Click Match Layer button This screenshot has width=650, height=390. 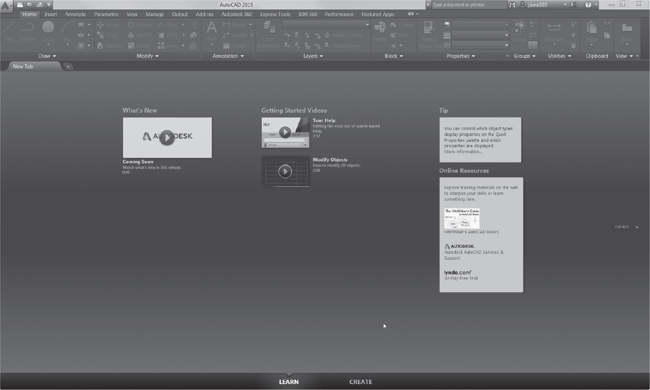tap(342, 46)
